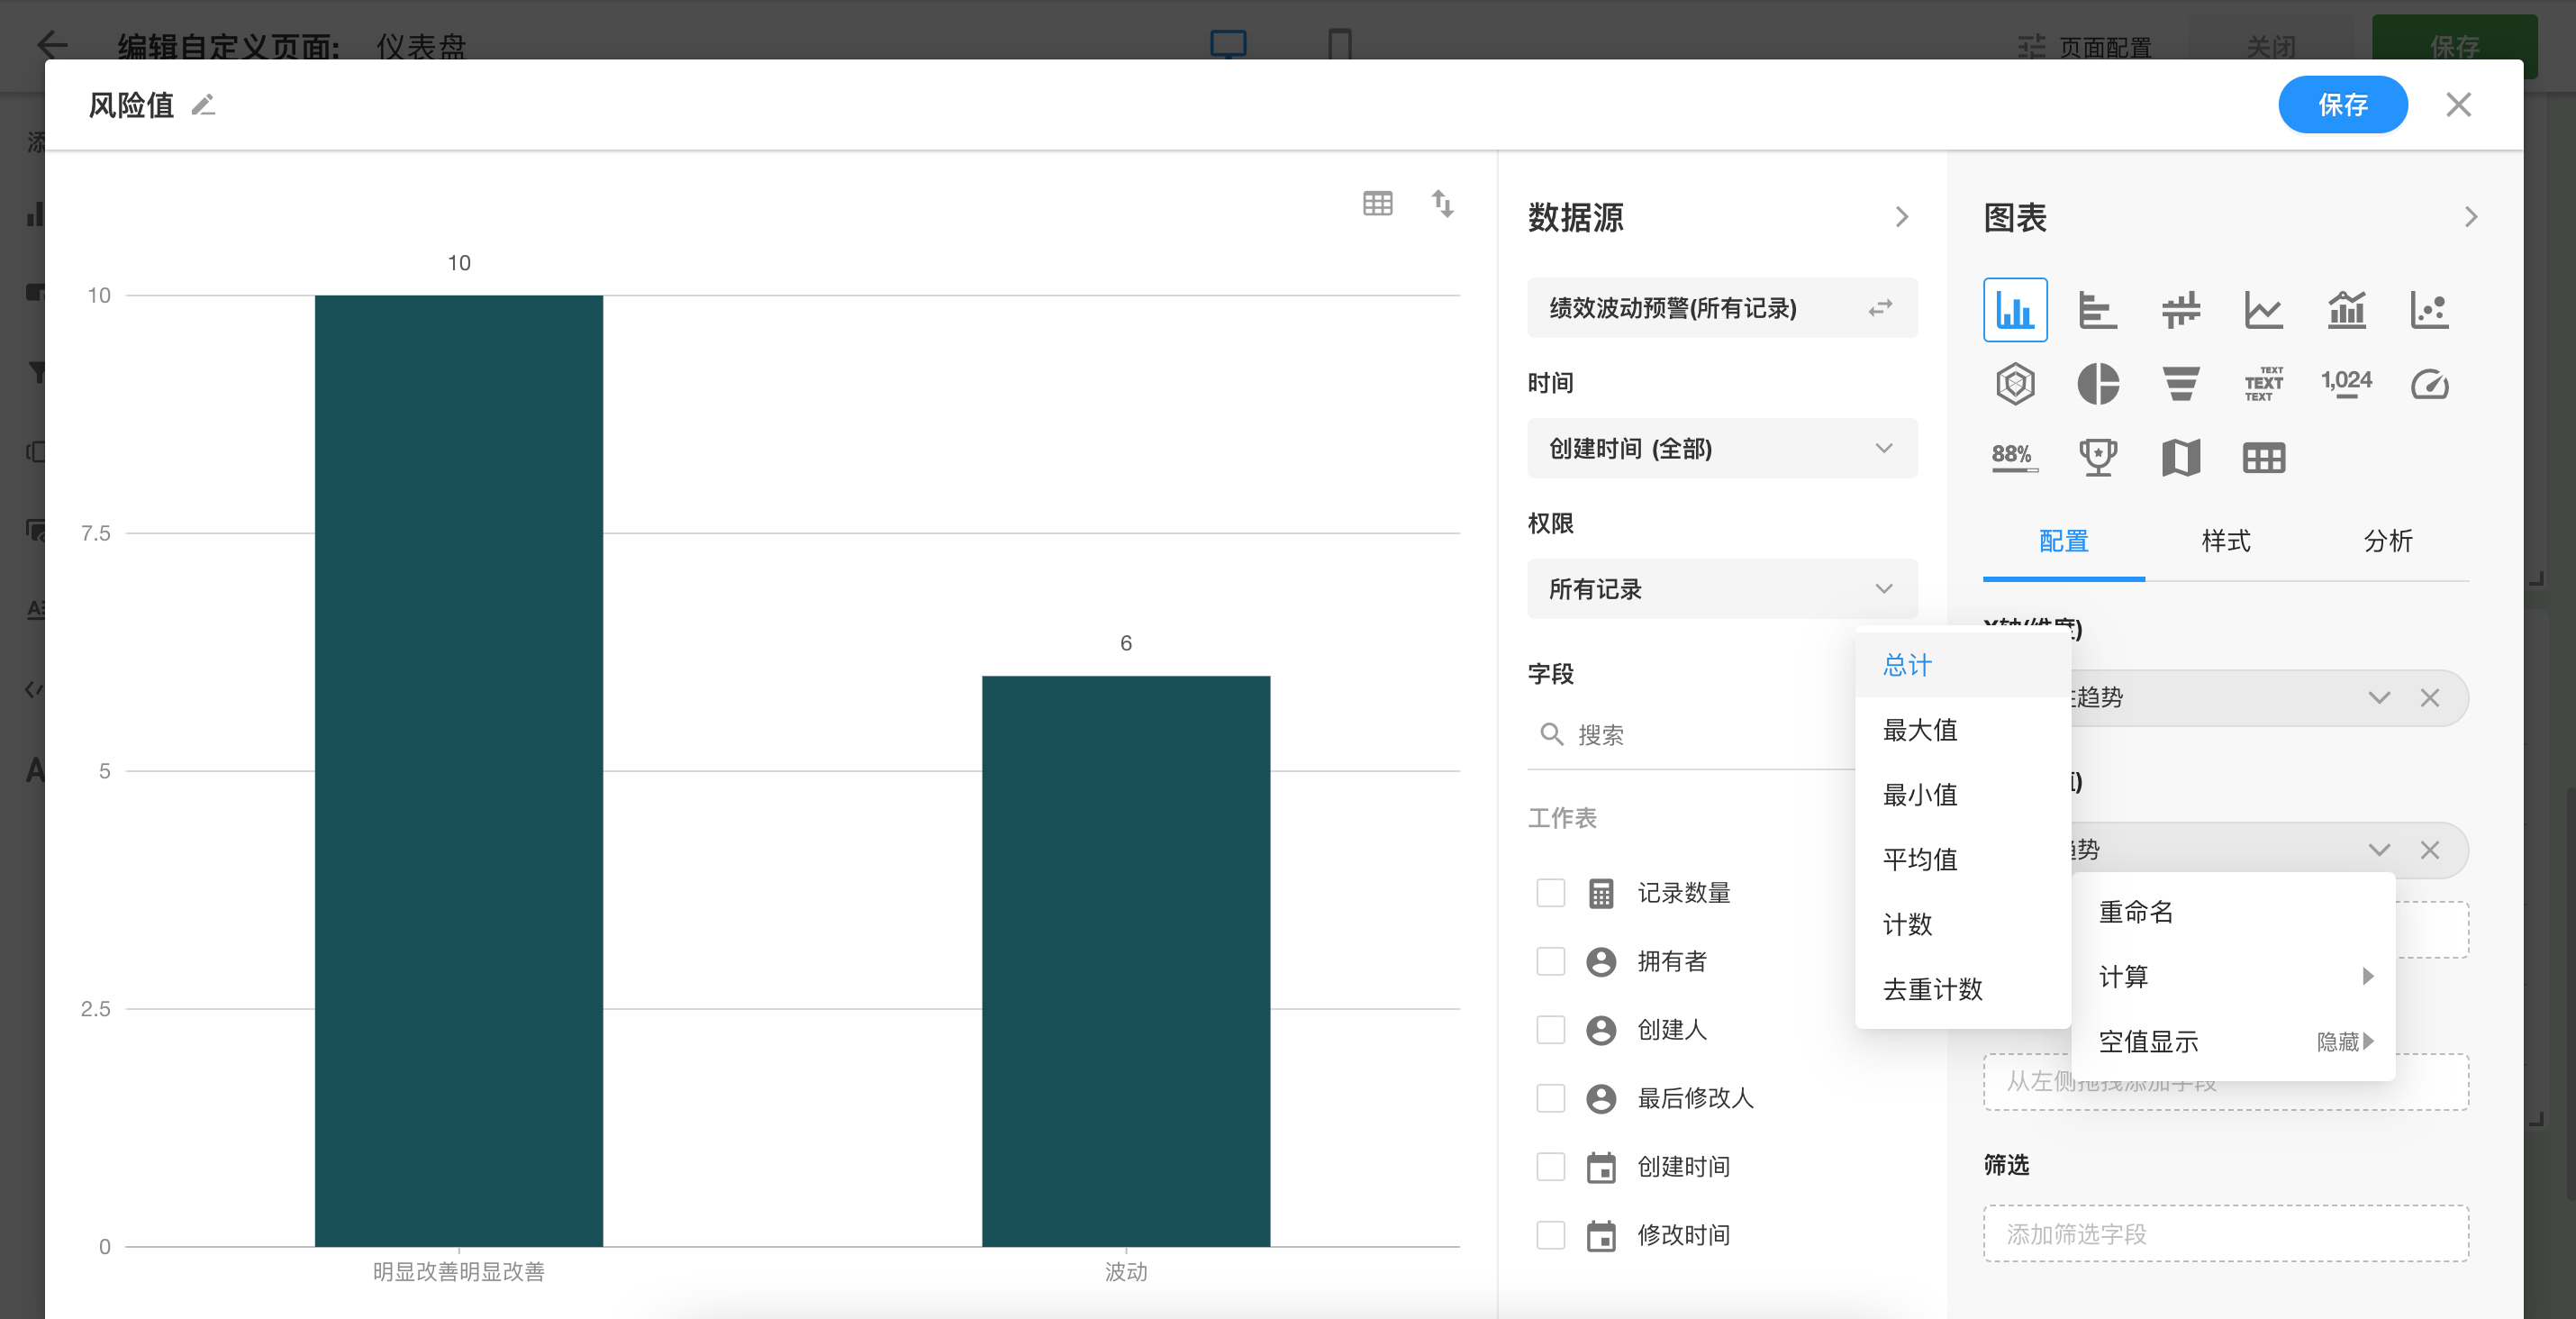This screenshot has height=1319, width=2576.
Task: Click the back arrow in editor header
Action: click(52, 45)
